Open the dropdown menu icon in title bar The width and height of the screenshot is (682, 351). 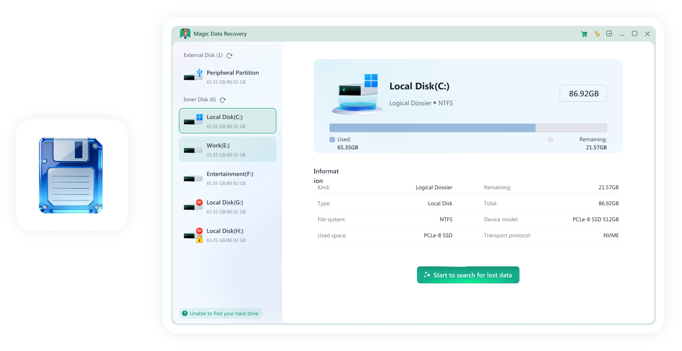pos(609,34)
